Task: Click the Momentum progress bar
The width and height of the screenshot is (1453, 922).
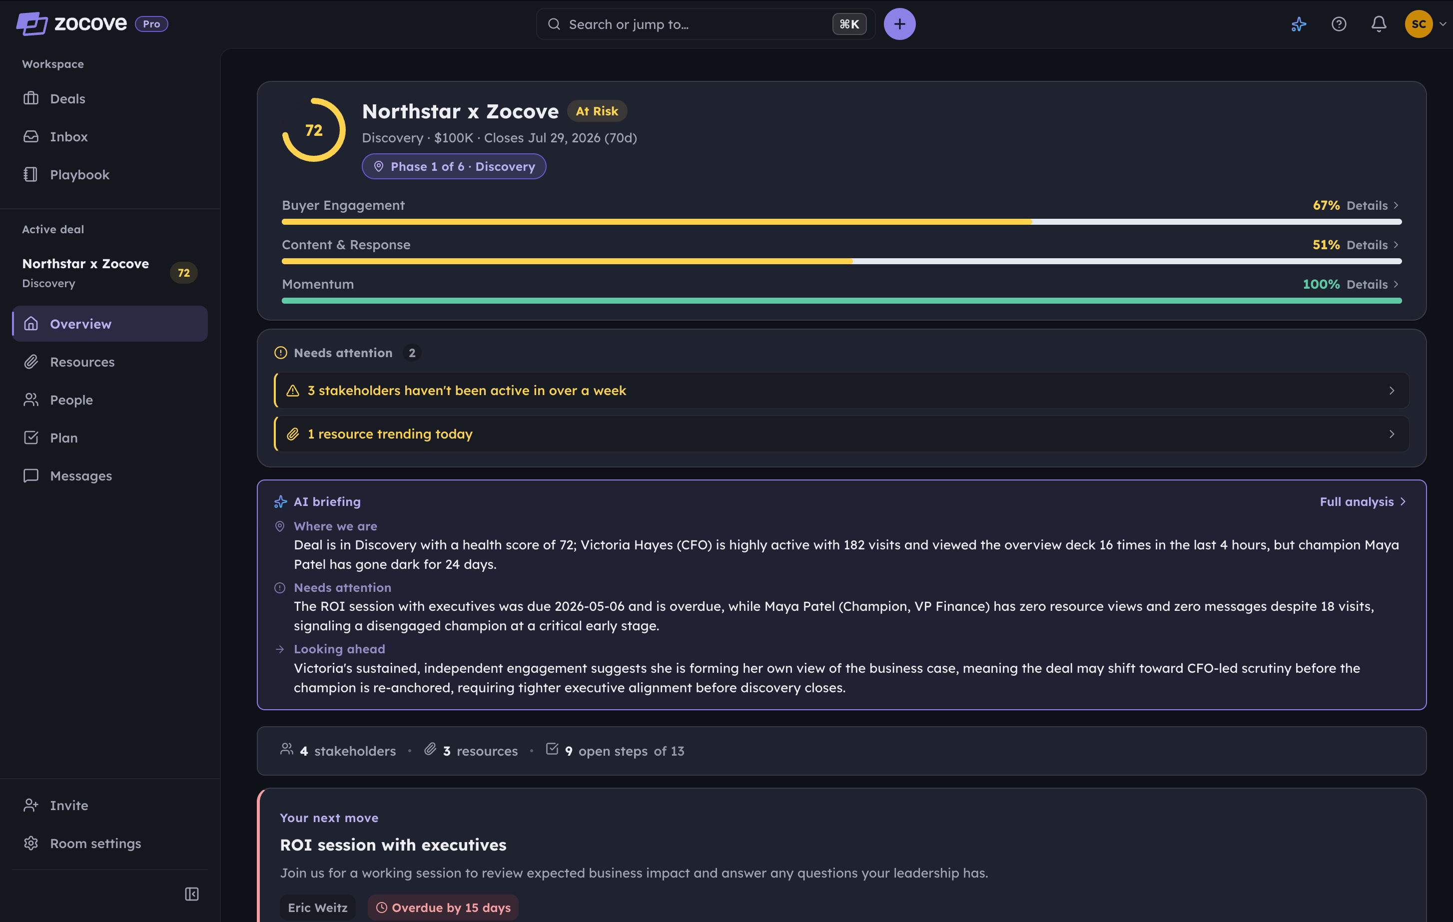Action: coord(841,300)
